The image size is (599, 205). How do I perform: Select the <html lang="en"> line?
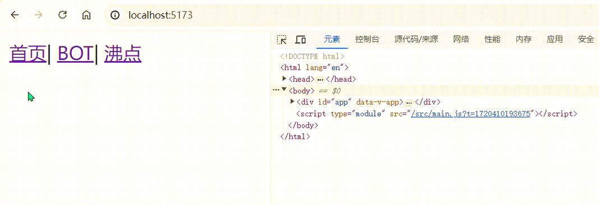[x=315, y=68]
